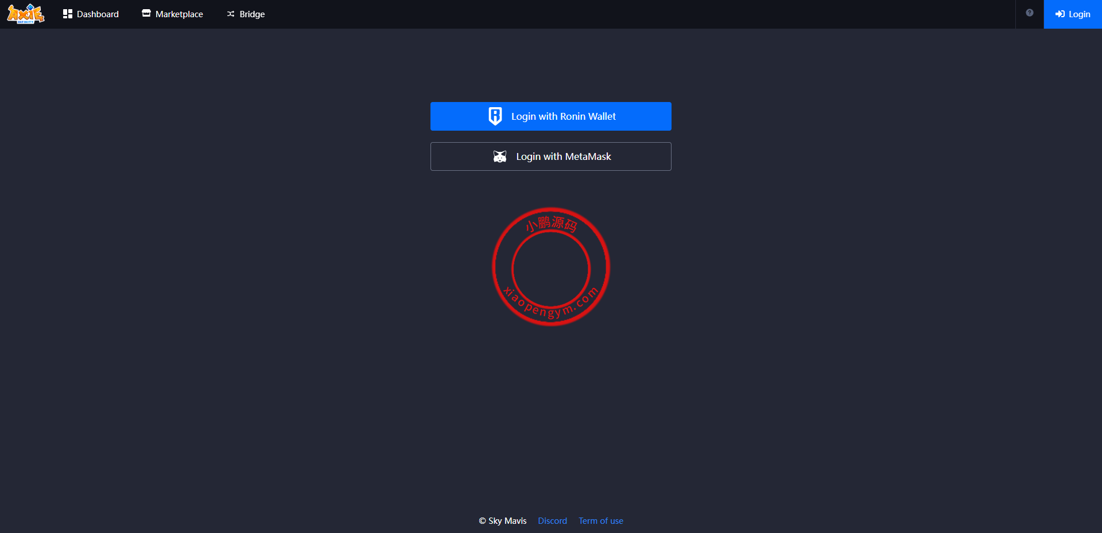Switch to the Bridge nav item
Screen dimensions: 1102x533
coord(252,14)
